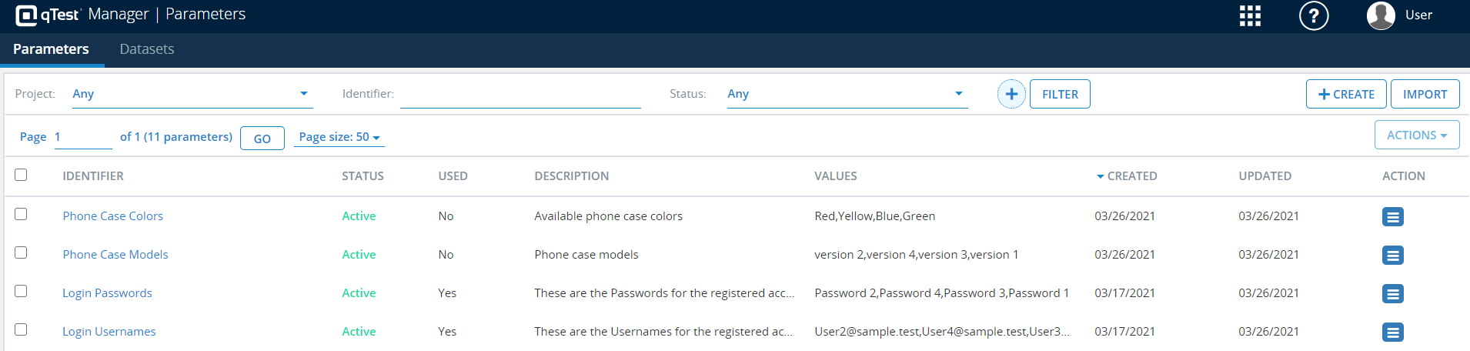Check the Phone Case Colors row checkbox
The height and width of the screenshot is (351, 1470).
[21, 214]
